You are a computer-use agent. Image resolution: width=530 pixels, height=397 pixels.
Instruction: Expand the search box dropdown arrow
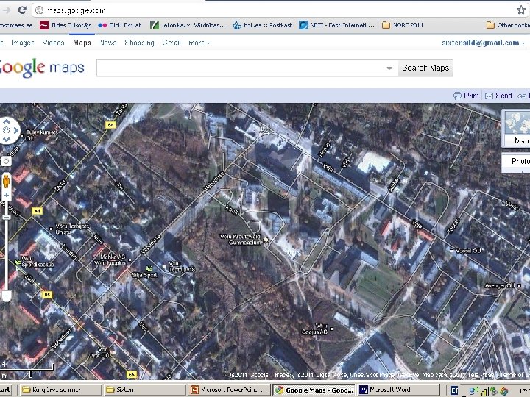(x=389, y=68)
